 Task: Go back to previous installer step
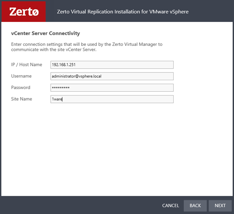point(195,206)
